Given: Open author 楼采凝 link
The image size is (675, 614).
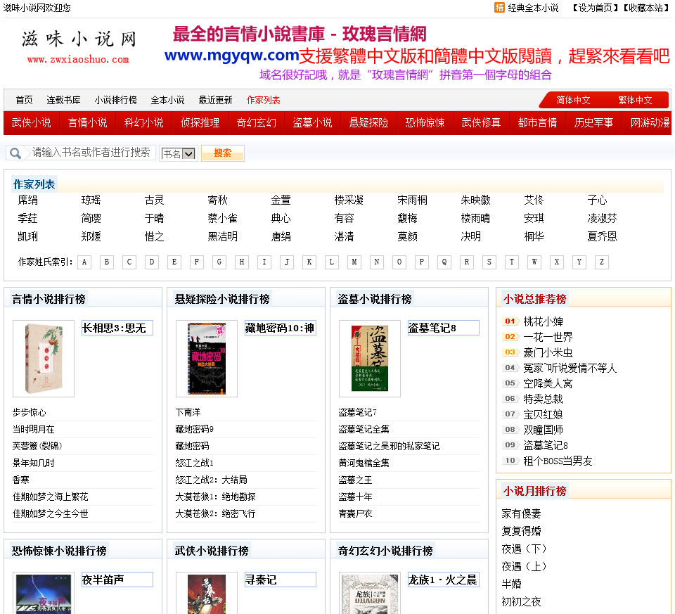Looking at the screenshot, I should 349,200.
